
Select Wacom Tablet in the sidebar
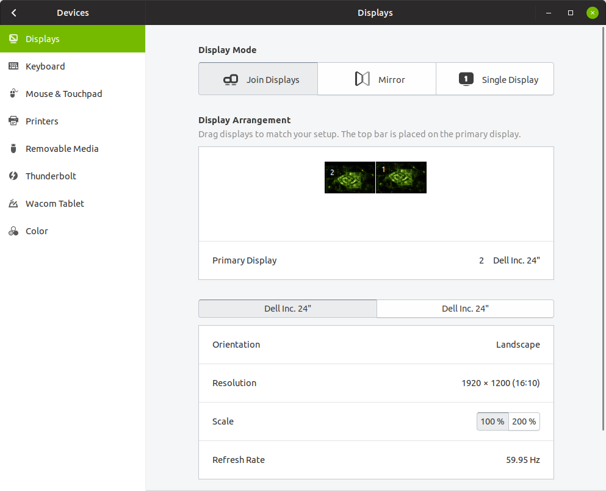click(54, 204)
